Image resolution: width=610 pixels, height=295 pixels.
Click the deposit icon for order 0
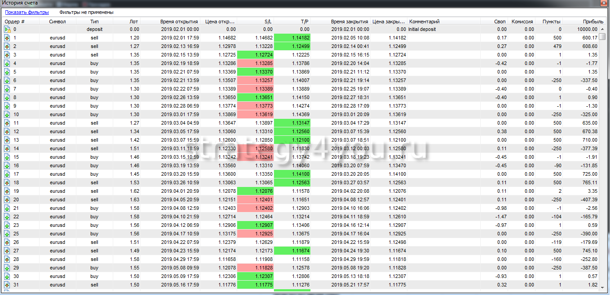pos(7,30)
